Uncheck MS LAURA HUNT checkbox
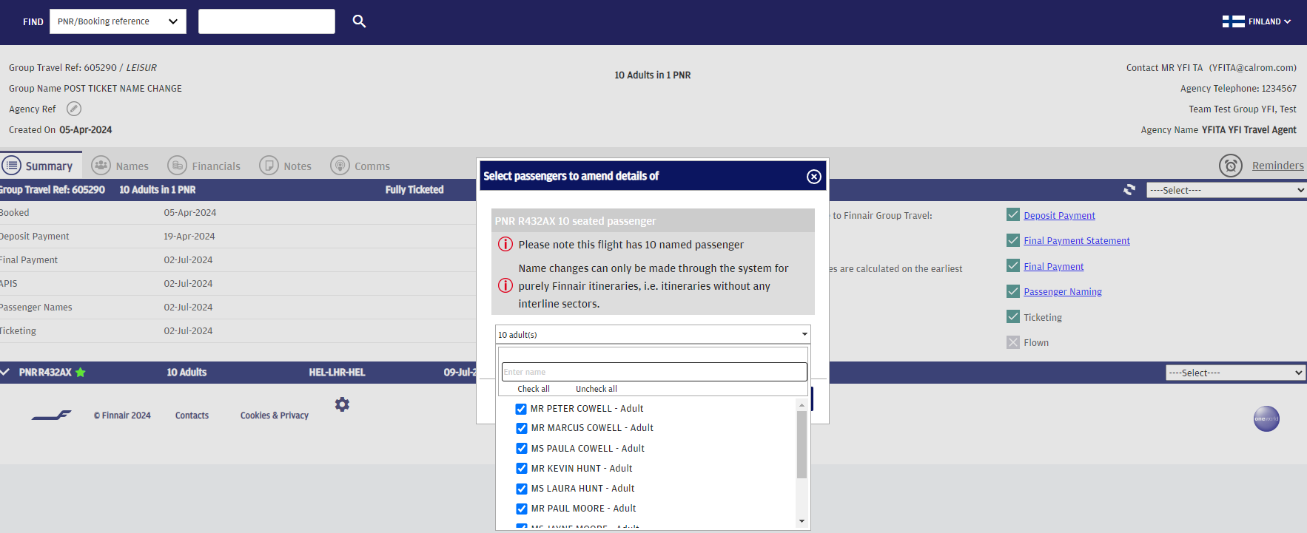 (x=522, y=489)
